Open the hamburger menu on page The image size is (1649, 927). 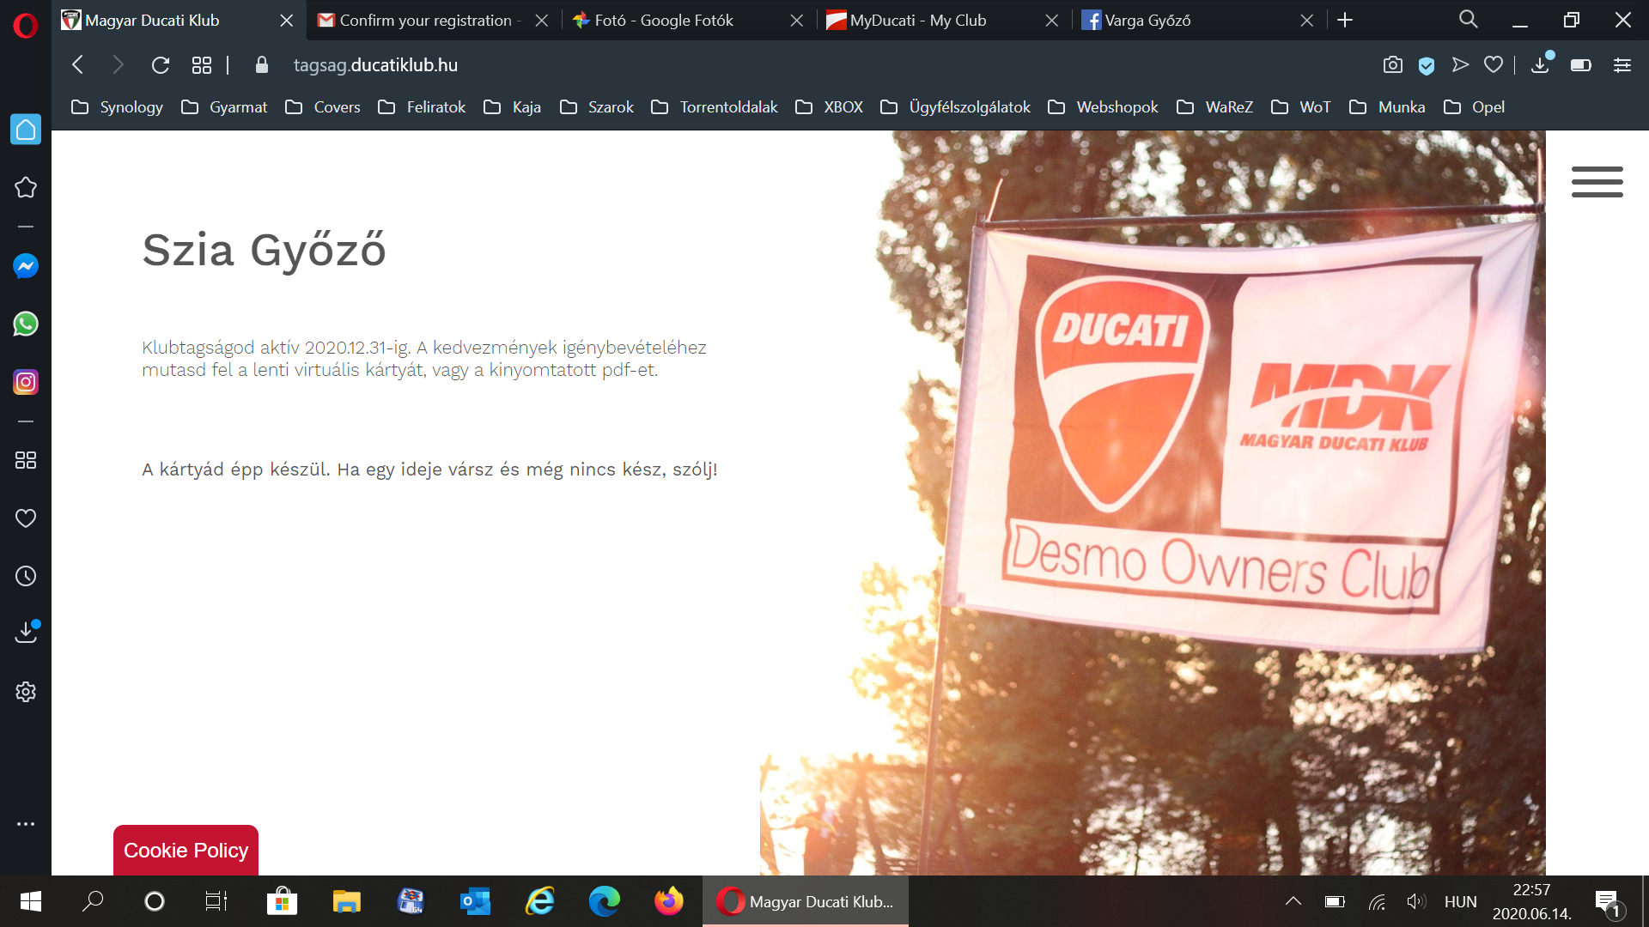[1597, 182]
